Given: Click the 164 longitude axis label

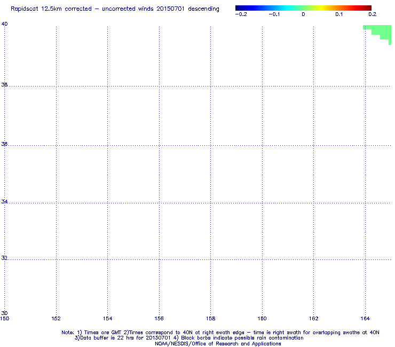Looking at the screenshot, I should coord(365,319).
